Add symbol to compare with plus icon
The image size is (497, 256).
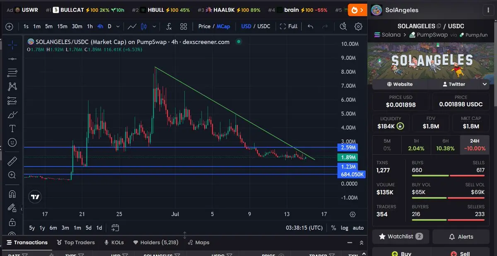point(9,26)
